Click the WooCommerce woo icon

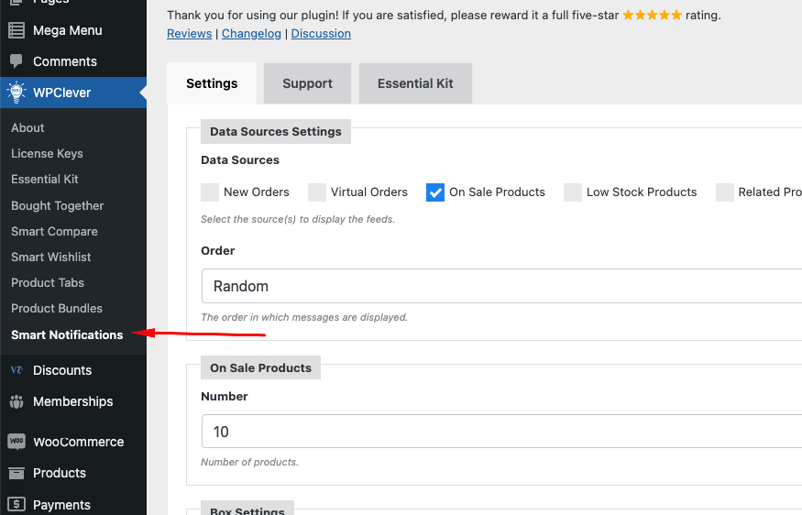point(16,442)
